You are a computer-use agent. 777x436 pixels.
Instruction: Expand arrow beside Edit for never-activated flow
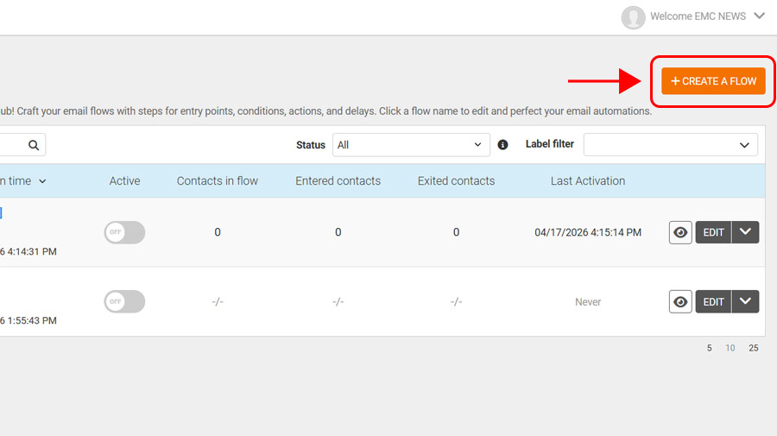click(x=746, y=302)
